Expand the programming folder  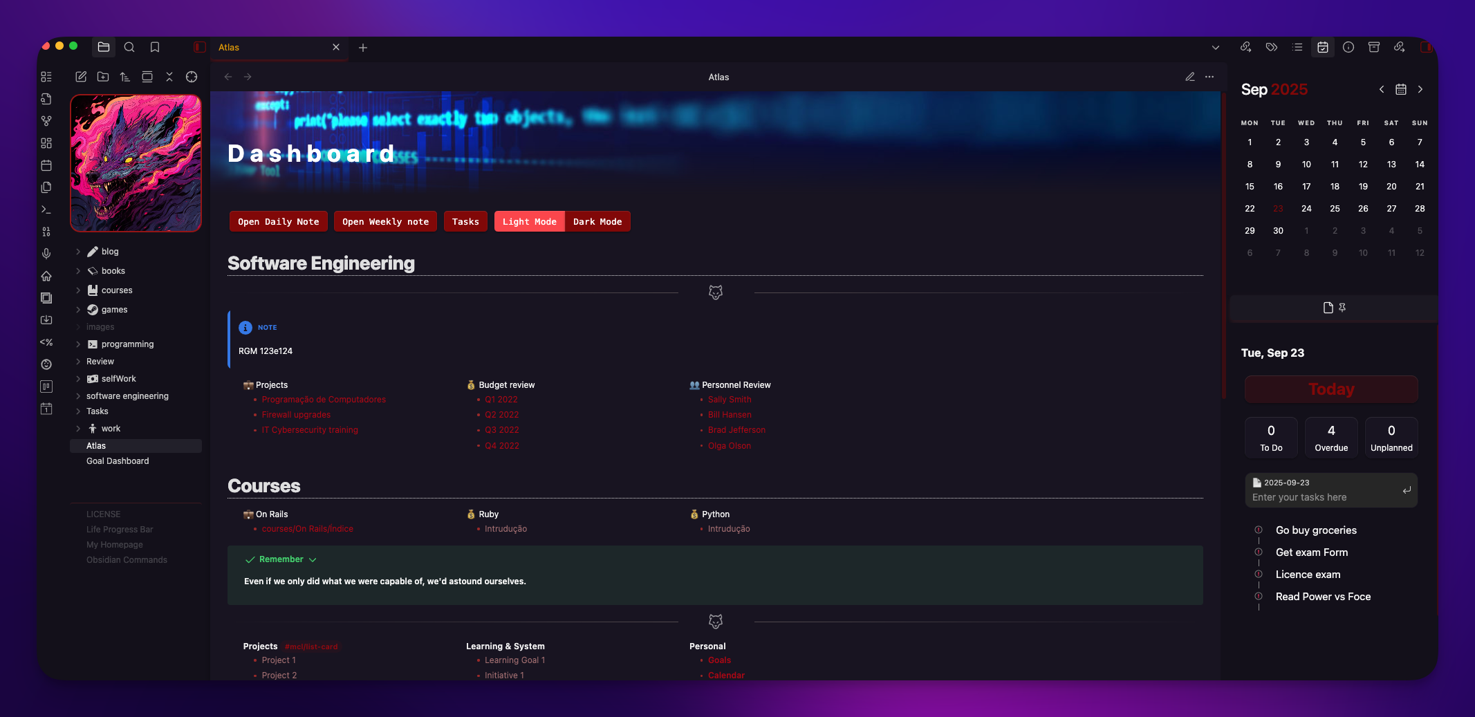click(78, 344)
